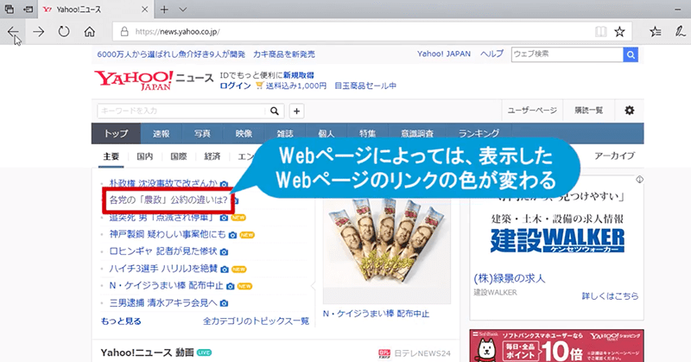Toggle reading view book icon

(x=600, y=32)
